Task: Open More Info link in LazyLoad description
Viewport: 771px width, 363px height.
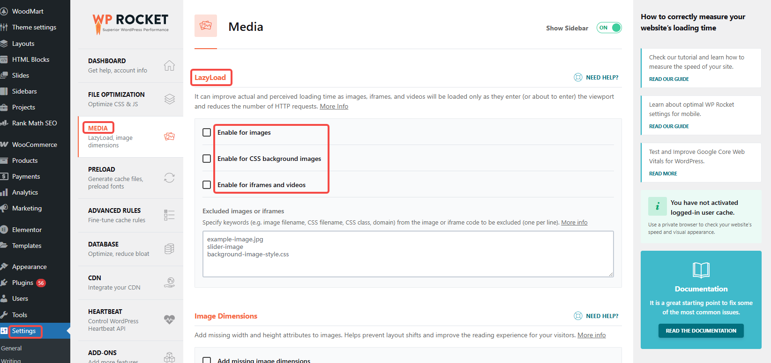Action: tap(334, 107)
